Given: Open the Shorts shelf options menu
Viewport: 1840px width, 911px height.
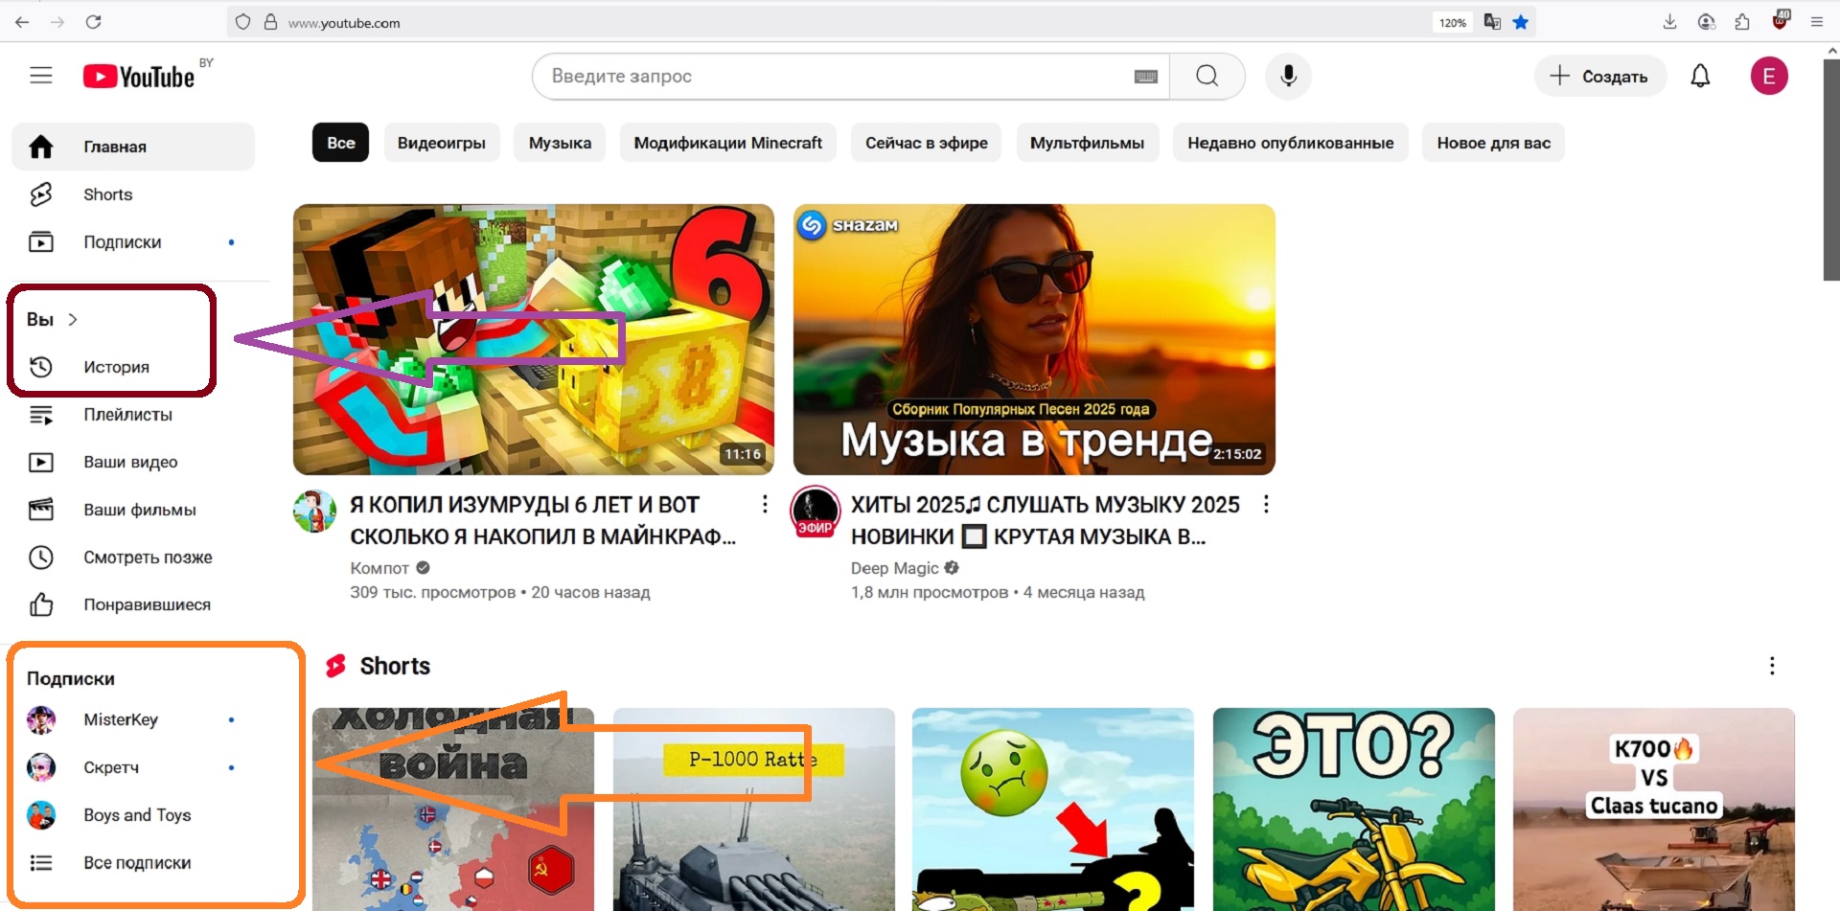Looking at the screenshot, I should tap(1772, 666).
